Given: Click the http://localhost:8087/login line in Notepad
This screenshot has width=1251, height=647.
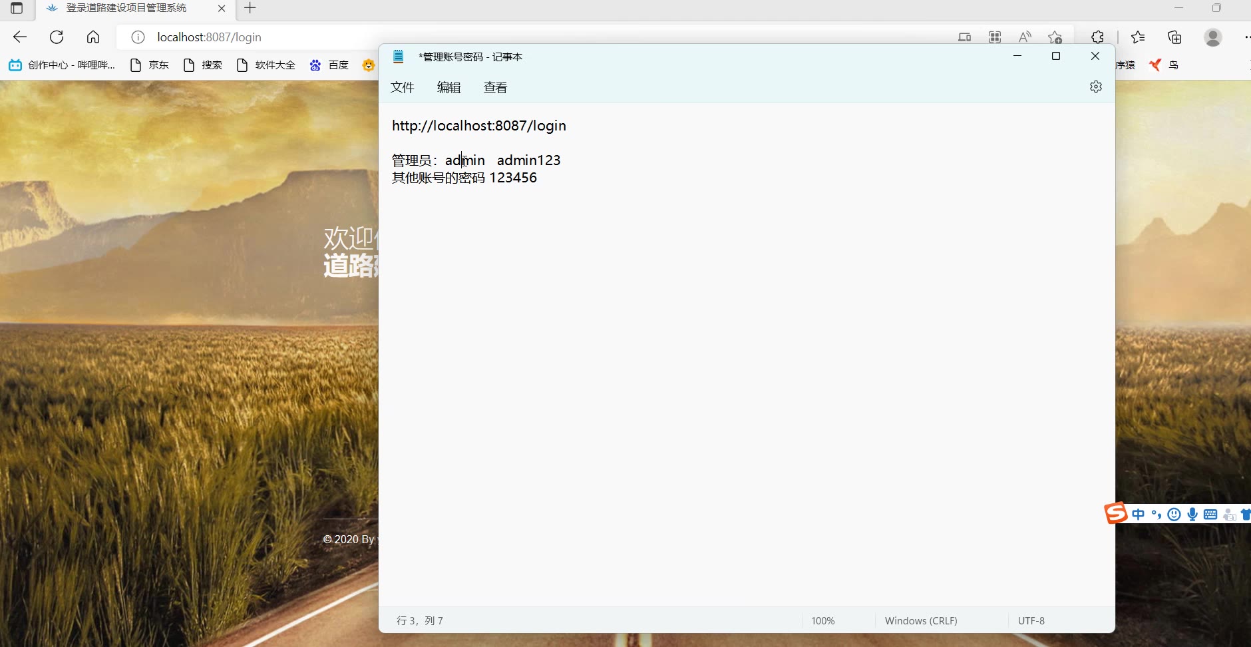Looking at the screenshot, I should (x=479, y=126).
